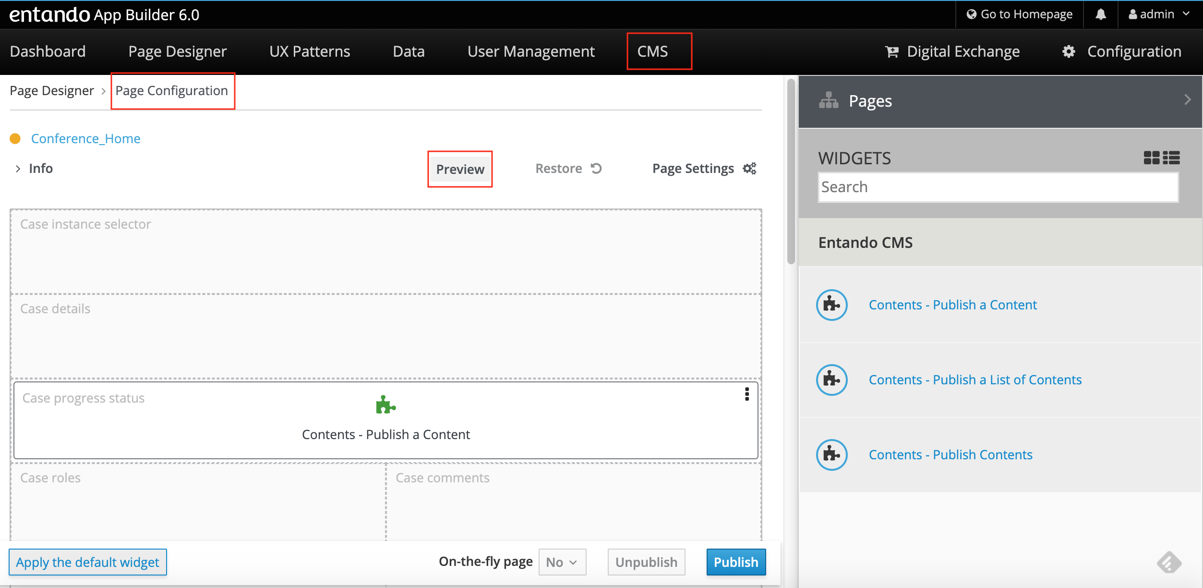Switch widgets to list view icon
The width and height of the screenshot is (1203, 588).
pos(1171,158)
